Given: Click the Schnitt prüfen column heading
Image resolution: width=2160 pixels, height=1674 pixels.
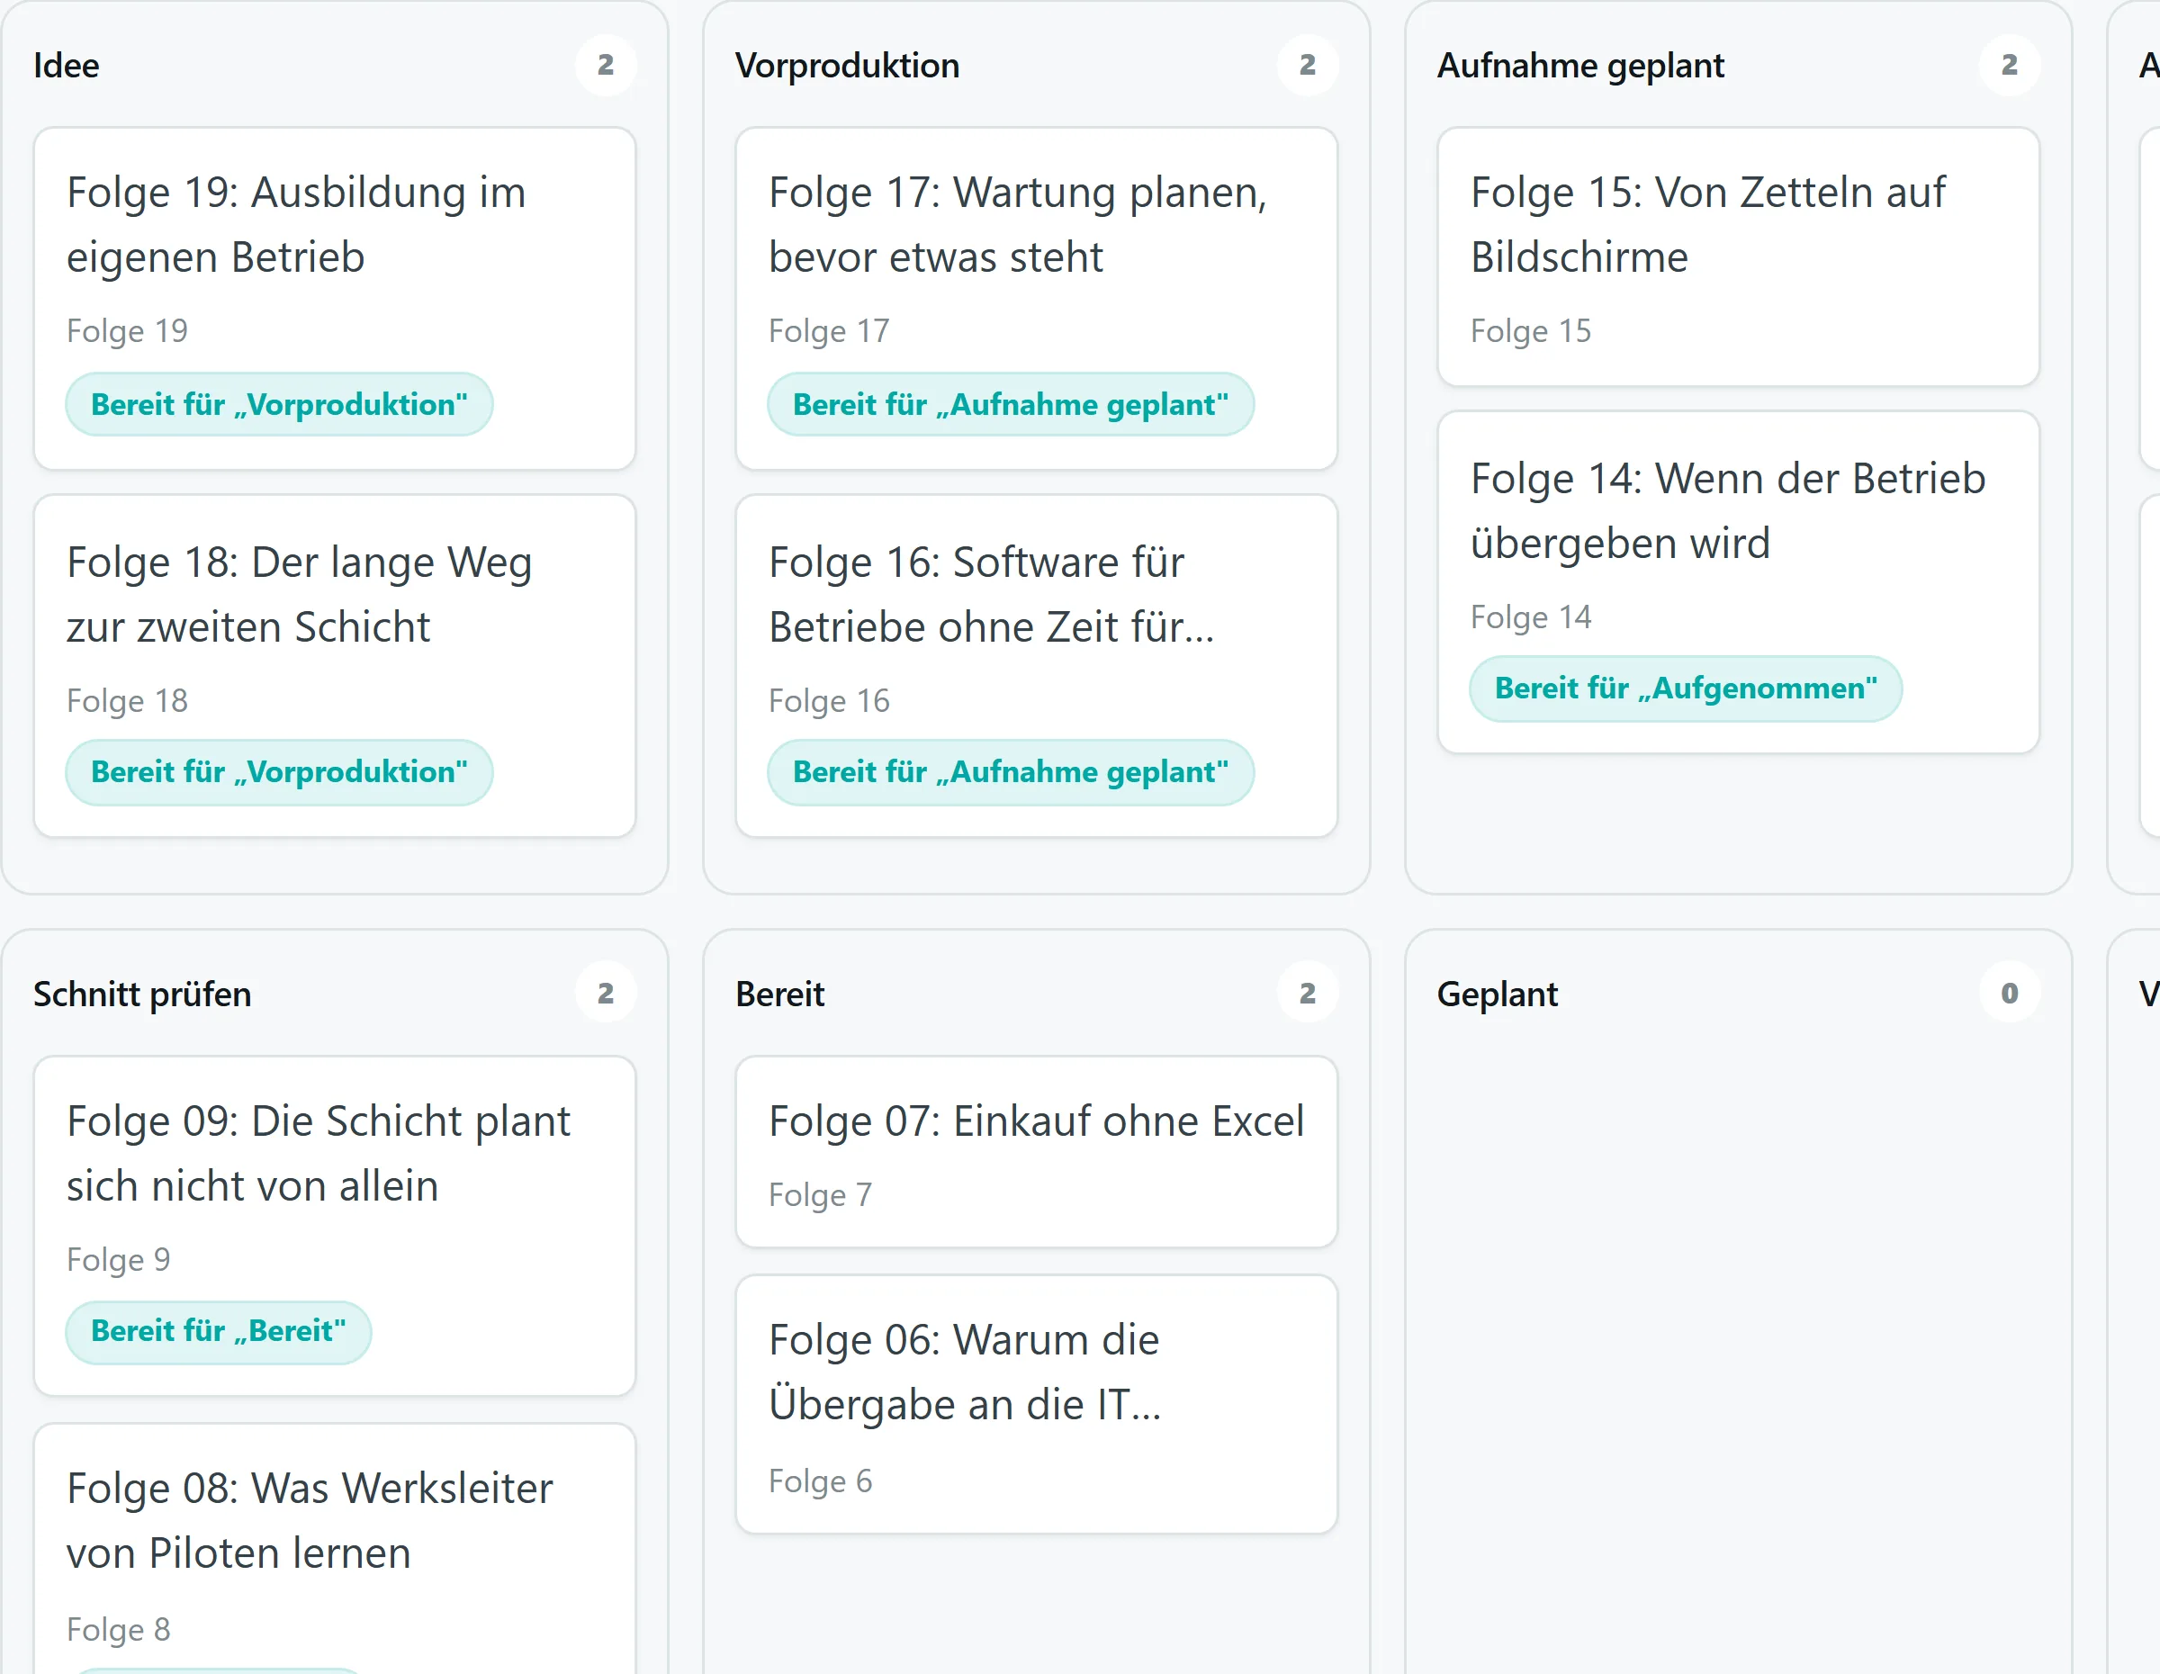Looking at the screenshot, I should coord(142,994).
